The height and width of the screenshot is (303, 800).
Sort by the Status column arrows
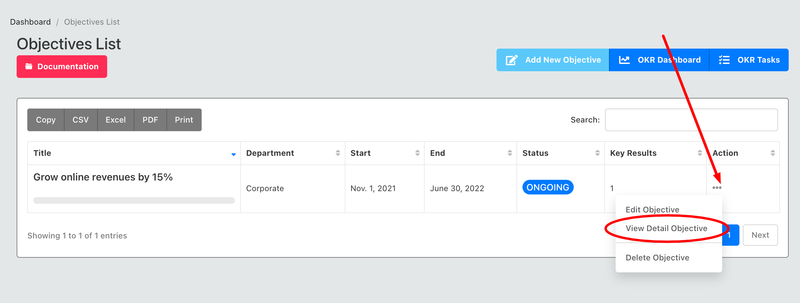click(x=597, y=153)
